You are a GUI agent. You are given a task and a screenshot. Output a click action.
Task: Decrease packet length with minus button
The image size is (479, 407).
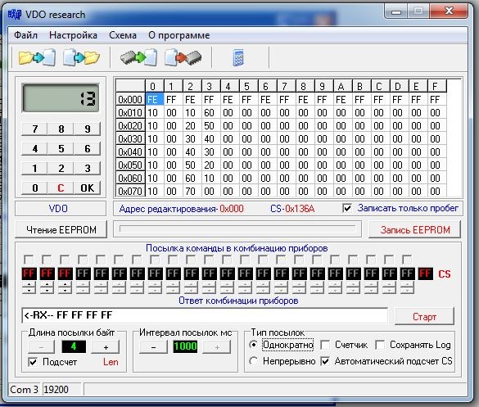pyautogui.click(x=41, y=347)
